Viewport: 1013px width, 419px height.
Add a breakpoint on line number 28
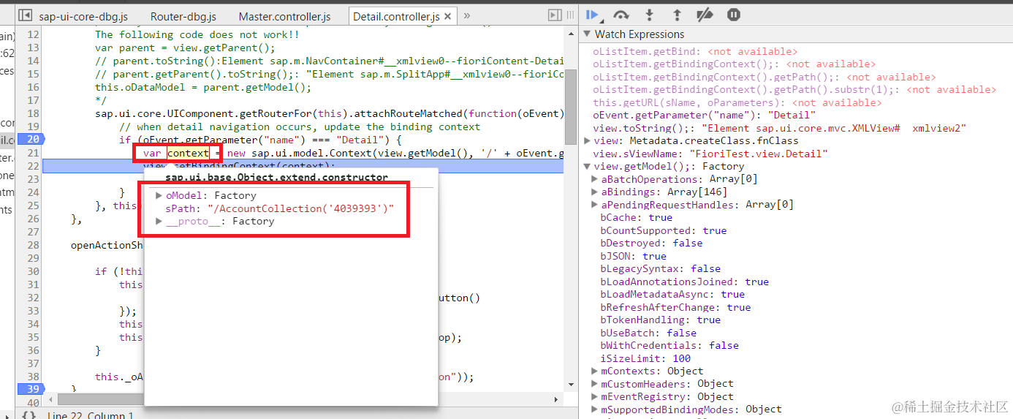[31, 245]
